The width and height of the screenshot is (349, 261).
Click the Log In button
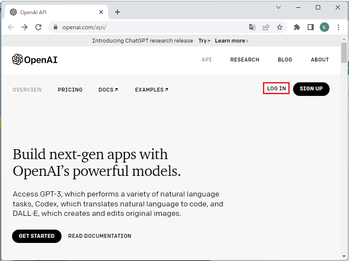click(276, 89)
